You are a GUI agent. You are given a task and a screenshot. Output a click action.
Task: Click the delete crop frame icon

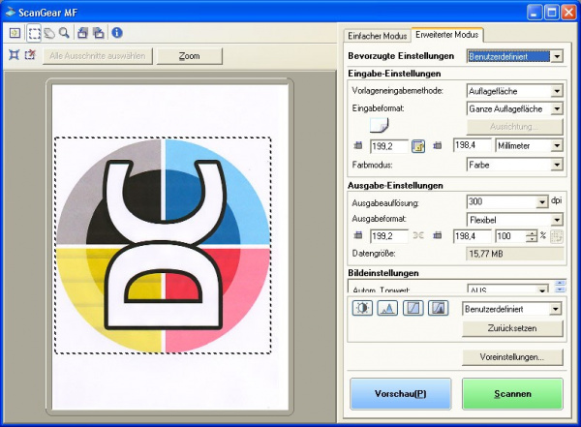(30, 55)
